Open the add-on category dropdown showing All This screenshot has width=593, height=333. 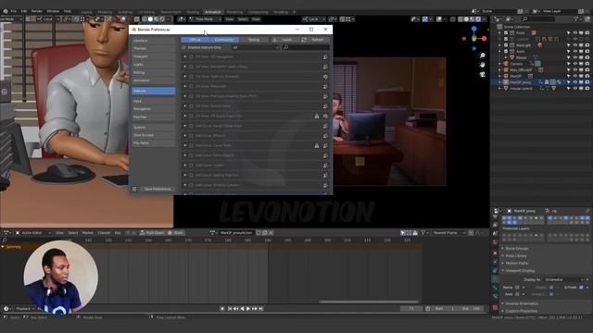coord(256,47)
